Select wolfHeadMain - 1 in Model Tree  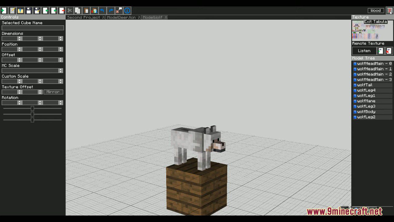372,69
